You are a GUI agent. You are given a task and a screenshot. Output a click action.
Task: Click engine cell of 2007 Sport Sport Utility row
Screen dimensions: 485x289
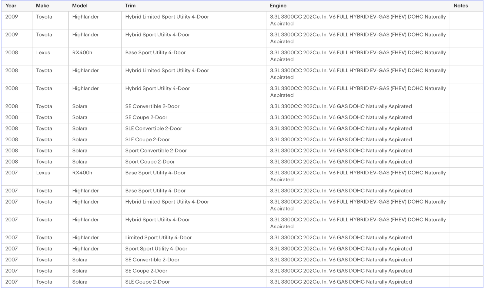[358, 249]
